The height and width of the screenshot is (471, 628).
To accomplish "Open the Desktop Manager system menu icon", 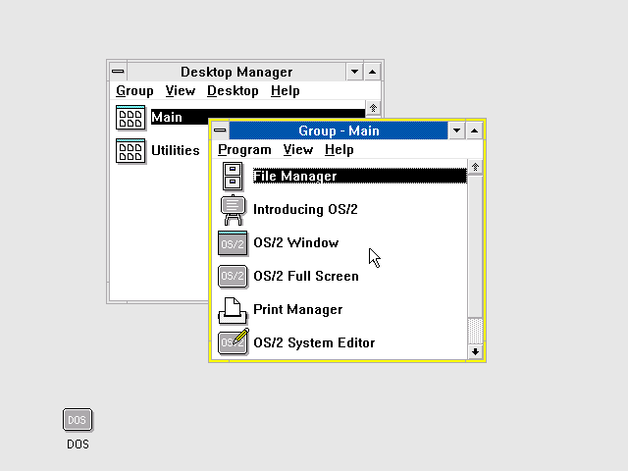I will [118, 72].
